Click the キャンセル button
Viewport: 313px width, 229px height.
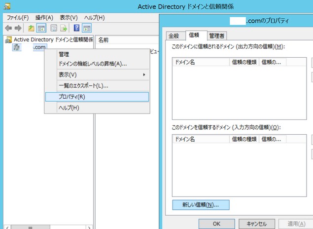click(257, 224)
